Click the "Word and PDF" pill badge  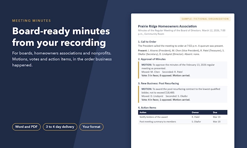[26, 127]
